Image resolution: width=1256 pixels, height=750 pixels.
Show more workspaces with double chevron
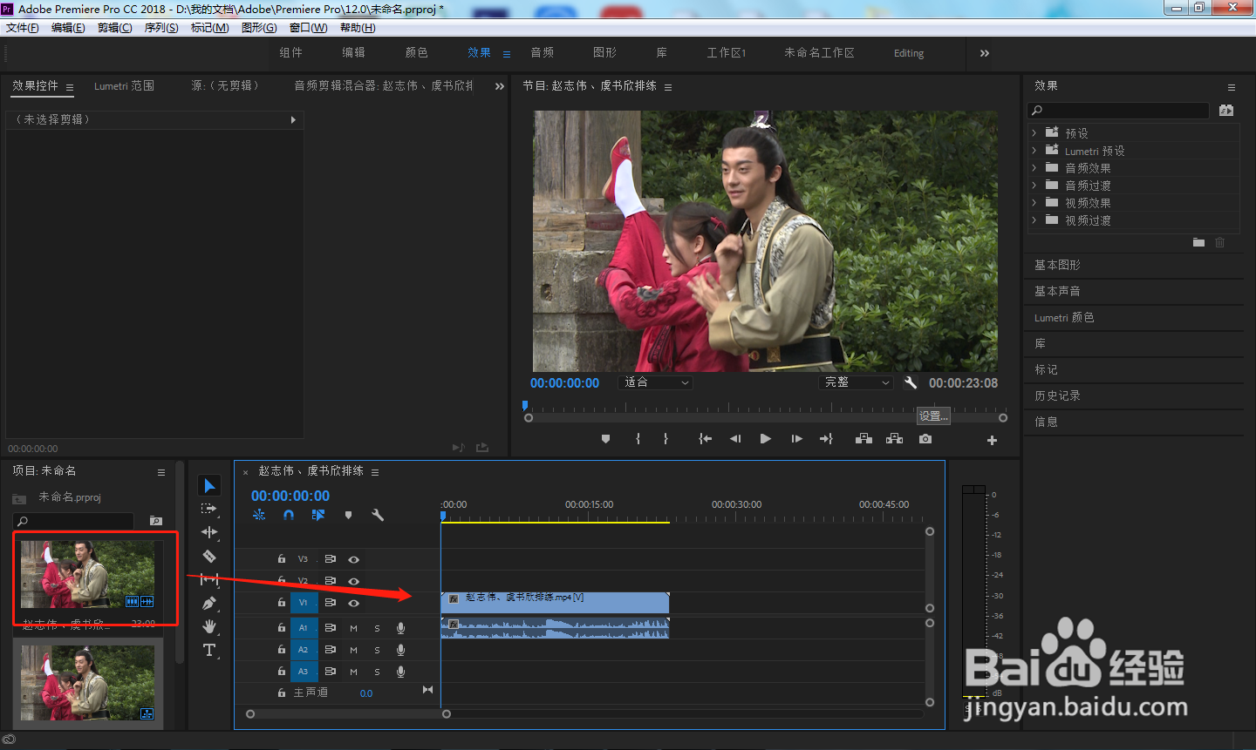[x=985, y=53]
